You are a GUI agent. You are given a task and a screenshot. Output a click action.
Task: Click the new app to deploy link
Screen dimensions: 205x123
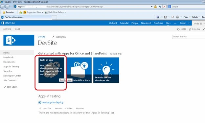(x=51, y=102)
